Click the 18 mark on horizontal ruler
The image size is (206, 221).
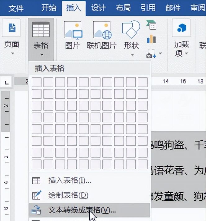point(200,81)
